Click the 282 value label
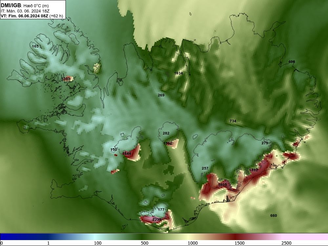Image resolution: width=328 pixels, height=246 pixels. pyautogui.click(x=166, y=133)
